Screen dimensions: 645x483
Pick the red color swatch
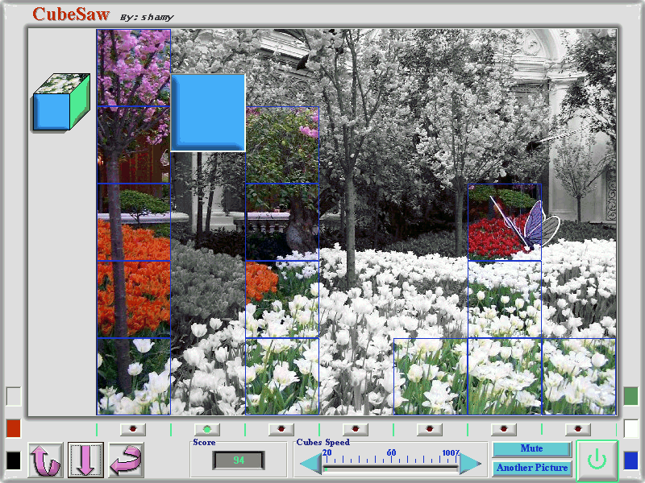coord(13,428)
